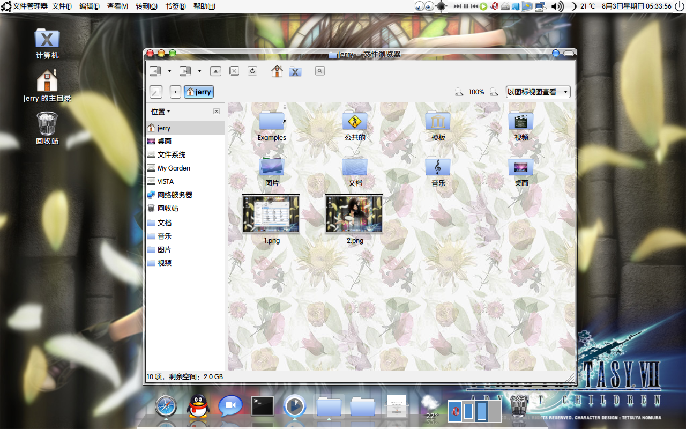Open 回收站 desktop trash icon

coord(47,129)
